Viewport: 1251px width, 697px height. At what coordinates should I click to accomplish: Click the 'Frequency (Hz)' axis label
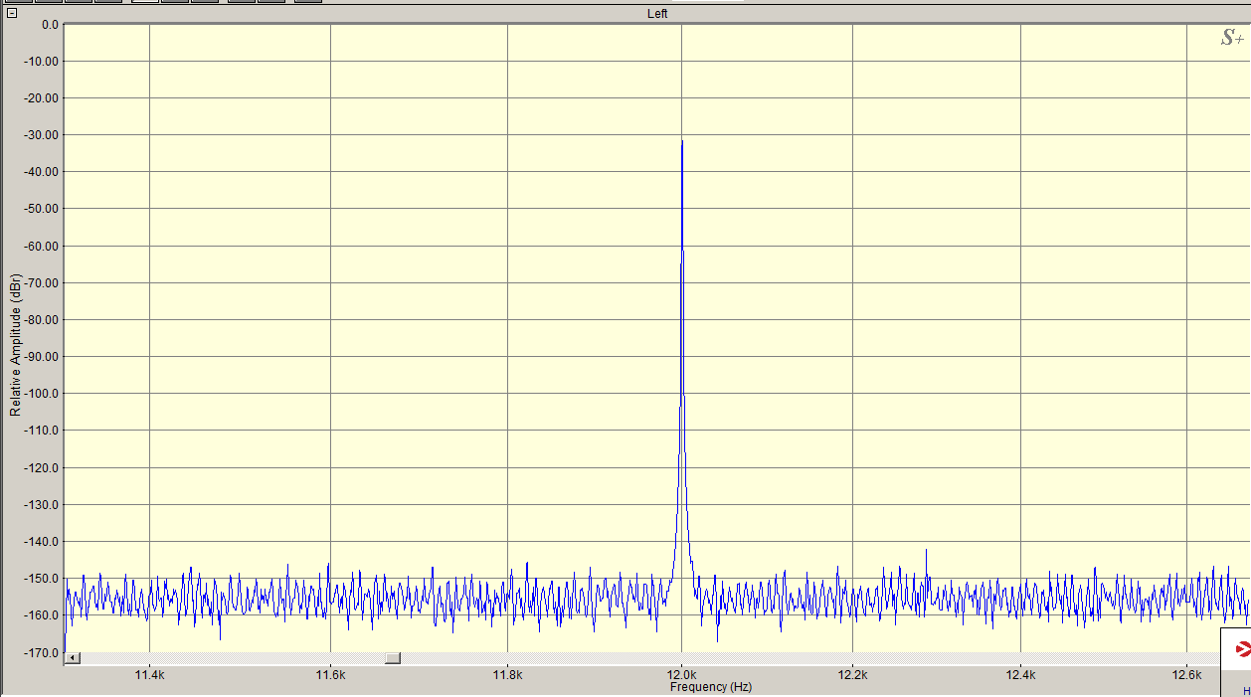point(711,687)
